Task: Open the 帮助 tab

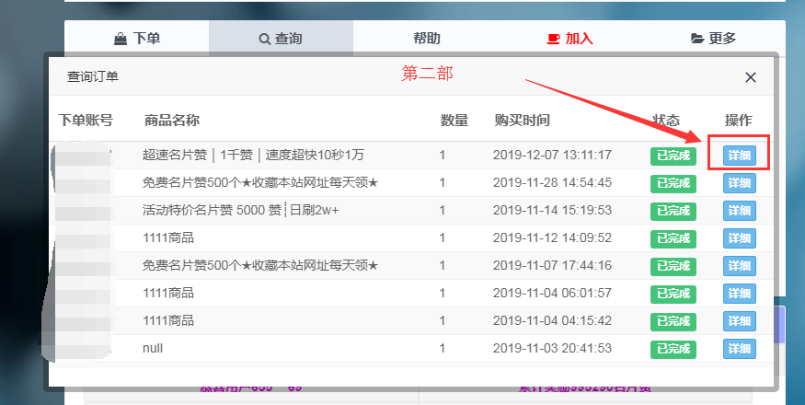Action: tap(426, 39)
